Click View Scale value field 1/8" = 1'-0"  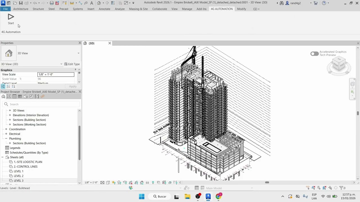tap(56, 74)
